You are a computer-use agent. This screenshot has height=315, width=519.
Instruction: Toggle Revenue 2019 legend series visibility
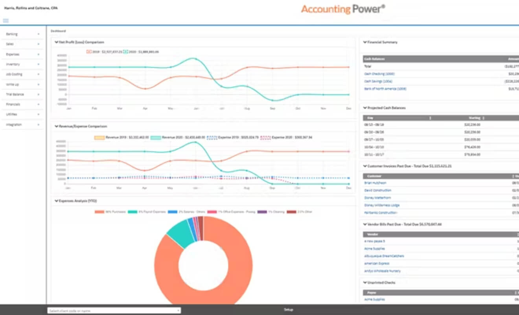[99, 137]
